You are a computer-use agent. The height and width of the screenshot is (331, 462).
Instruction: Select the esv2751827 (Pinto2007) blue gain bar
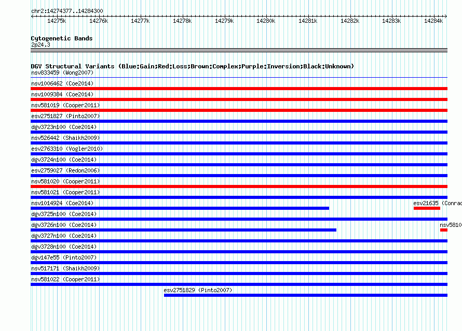(239, 121)
